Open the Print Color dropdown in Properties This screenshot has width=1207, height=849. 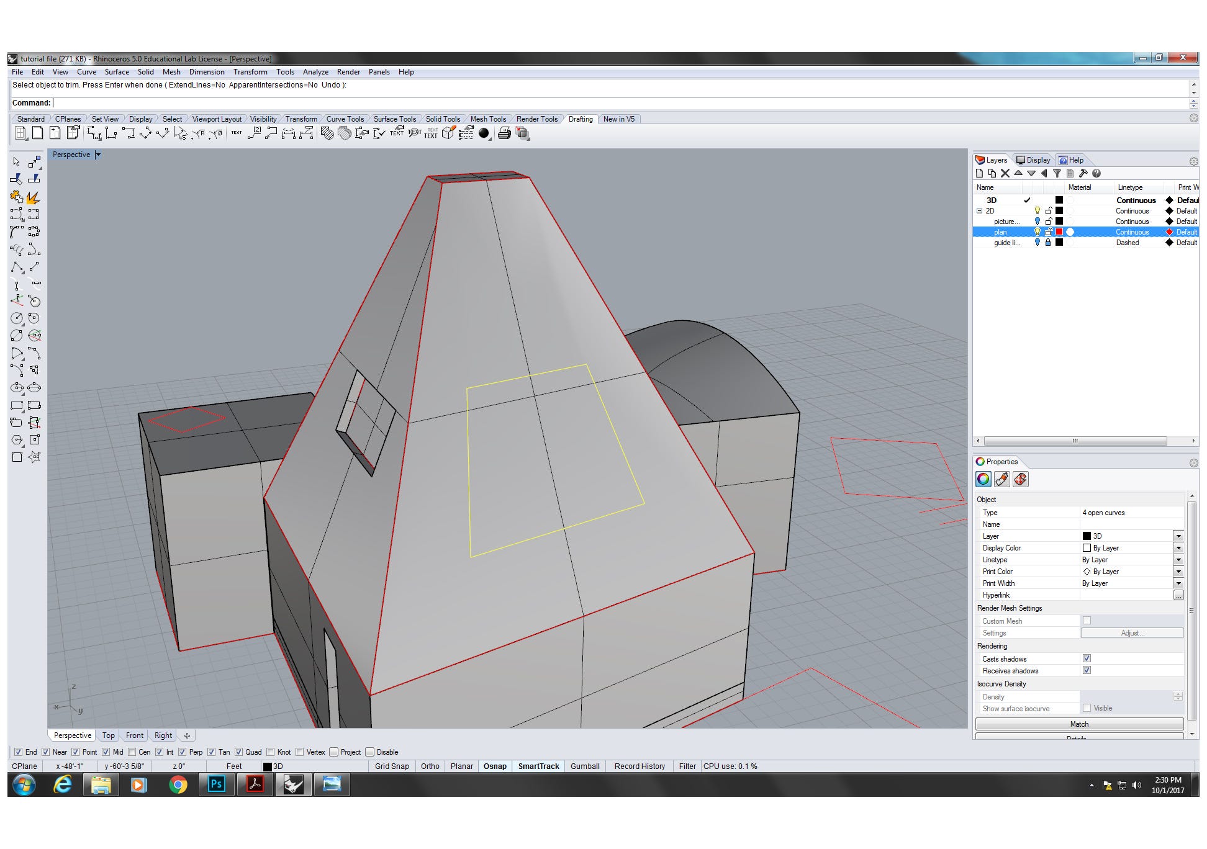1178,572
